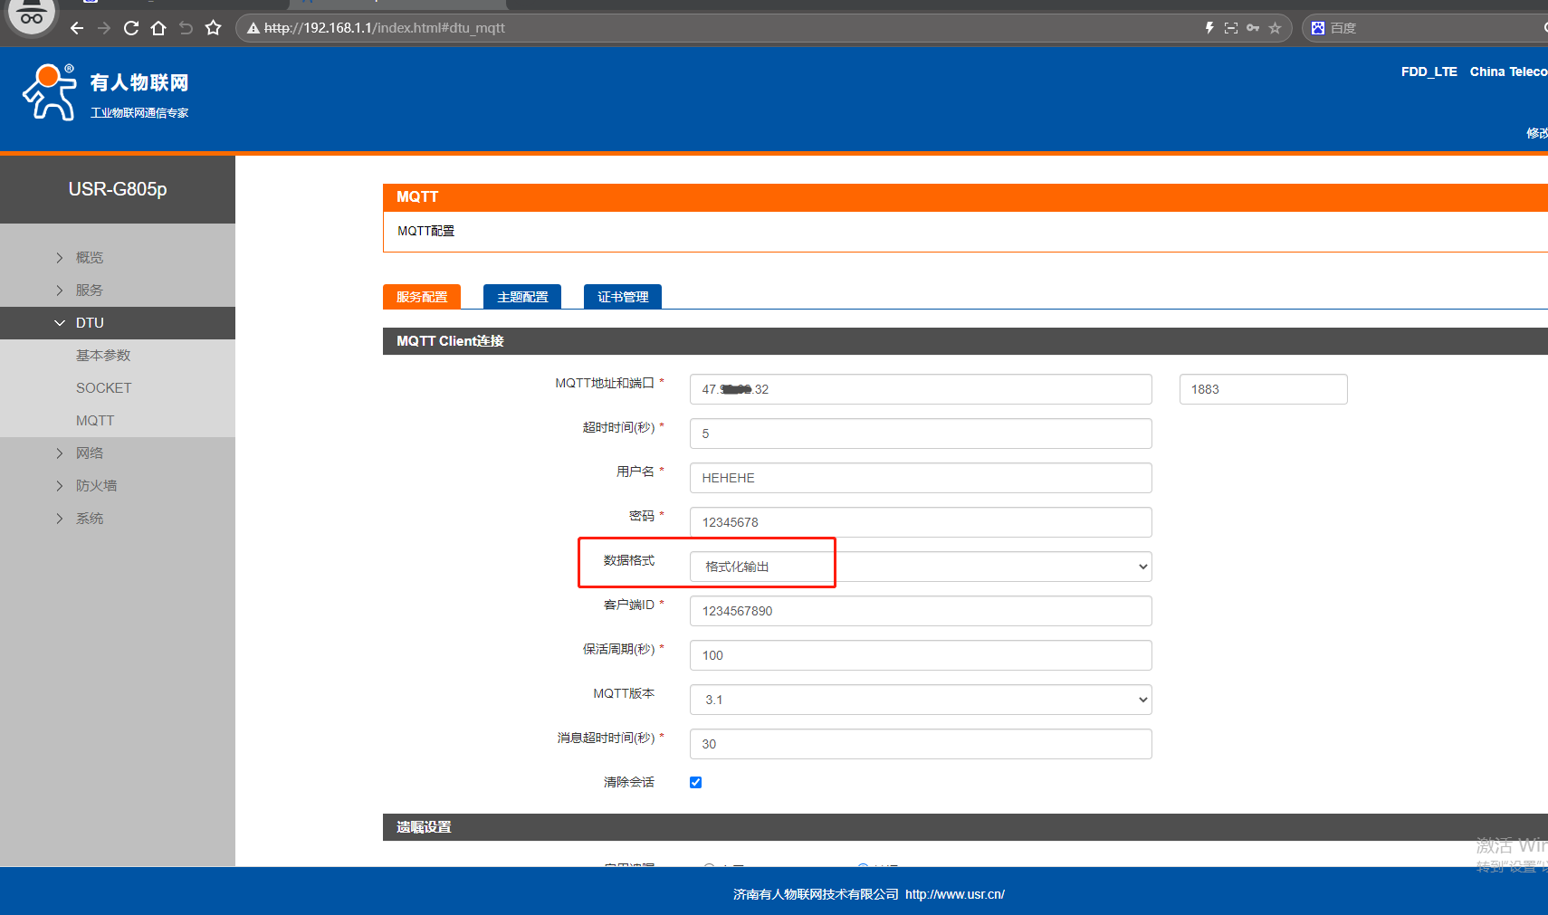Open the data format dropdown
The image size is (1548, 915).
point(920,567)
